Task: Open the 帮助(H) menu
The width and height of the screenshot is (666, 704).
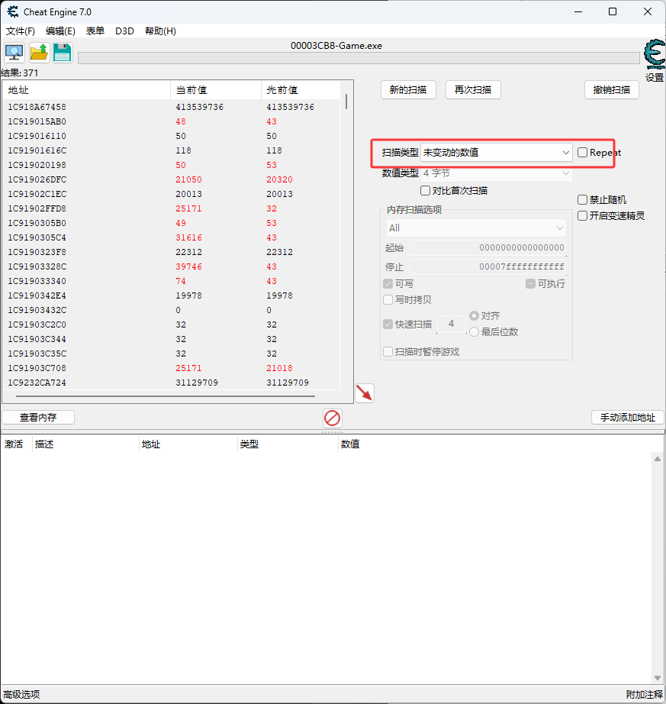Action: 160,31
